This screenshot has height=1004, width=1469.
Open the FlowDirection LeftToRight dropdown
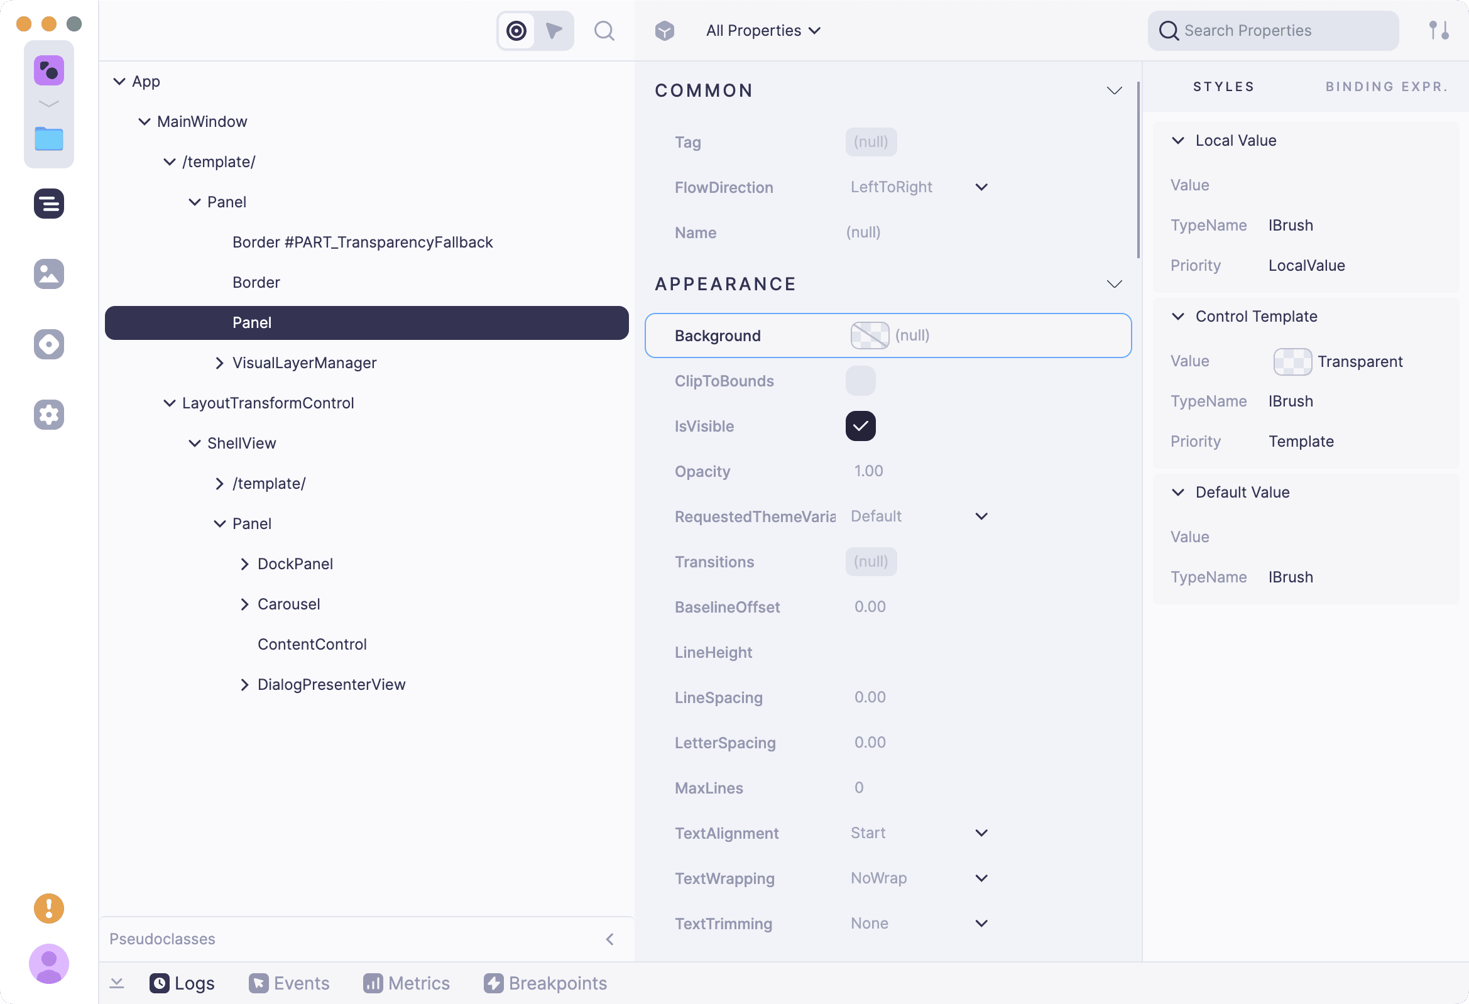click(x=919, y=187)
